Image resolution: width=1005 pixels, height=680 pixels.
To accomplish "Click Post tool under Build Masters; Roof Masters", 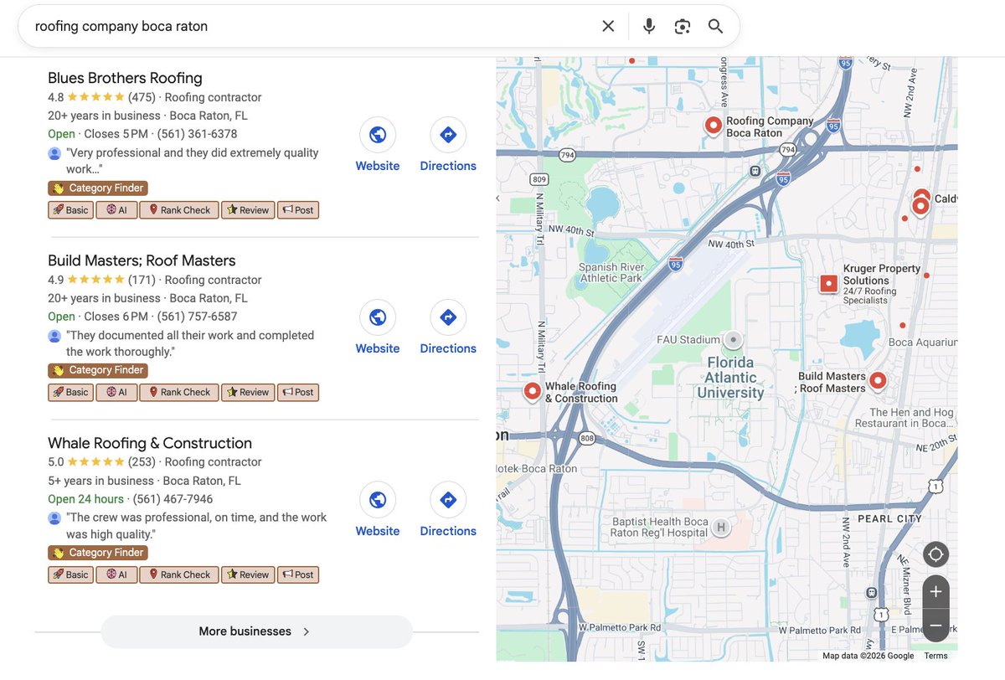I will 297,392.
